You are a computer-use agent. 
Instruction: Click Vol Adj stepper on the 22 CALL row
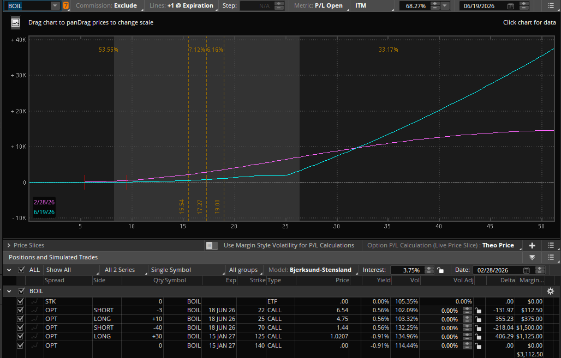[x=467, y=310]
